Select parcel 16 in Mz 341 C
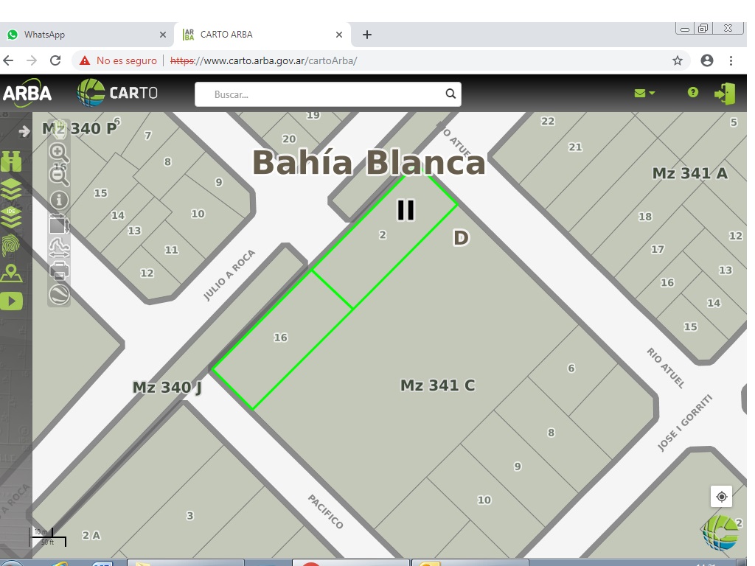This screenshot has width=755, height=566. (x=281, y=338)
